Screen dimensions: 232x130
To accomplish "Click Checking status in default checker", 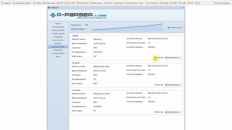I will click(152, 47).
